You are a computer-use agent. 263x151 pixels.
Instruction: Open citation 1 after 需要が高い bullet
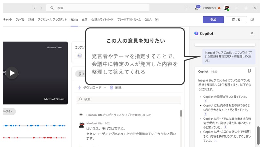click(x=205, y=101)
